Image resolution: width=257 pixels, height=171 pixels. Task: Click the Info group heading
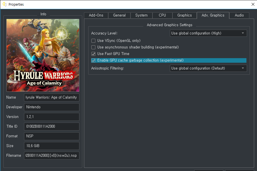43,14
